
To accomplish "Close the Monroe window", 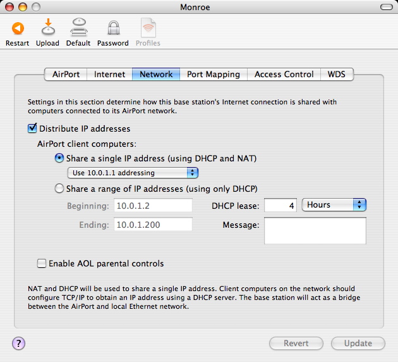I will [x=9, y=7].
